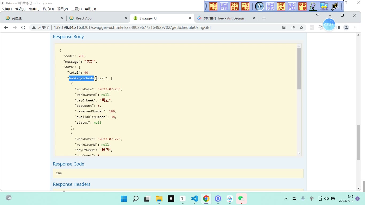365x205 pixels.
Task: Click the page vertical scrollbar thumb
Action: [359, 142]
